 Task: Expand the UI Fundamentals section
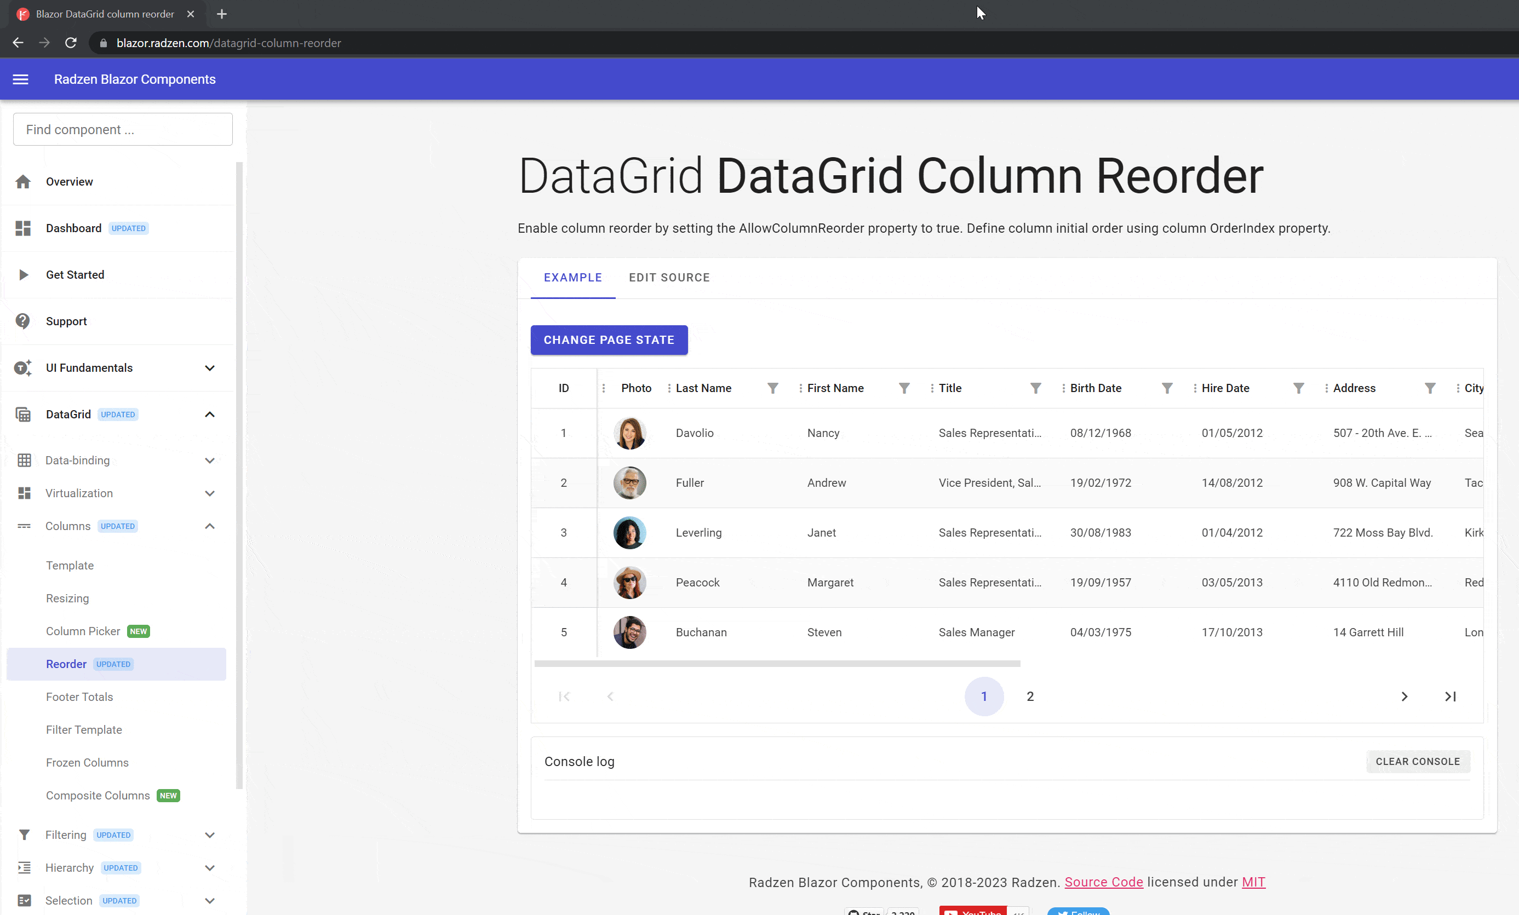pos(210,368)
